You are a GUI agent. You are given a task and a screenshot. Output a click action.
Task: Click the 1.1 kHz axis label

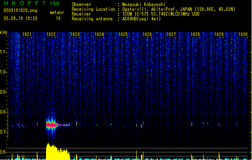[x=4, y=52]
